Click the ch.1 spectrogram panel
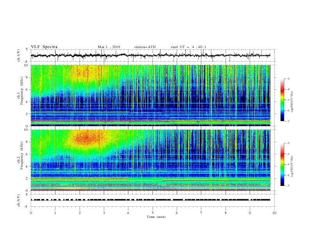Image resolution: width=309 pixels, height=239 pixels. tap(150, 95)
